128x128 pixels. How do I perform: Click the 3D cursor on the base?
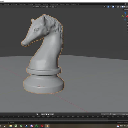click(x=39, y=86)
